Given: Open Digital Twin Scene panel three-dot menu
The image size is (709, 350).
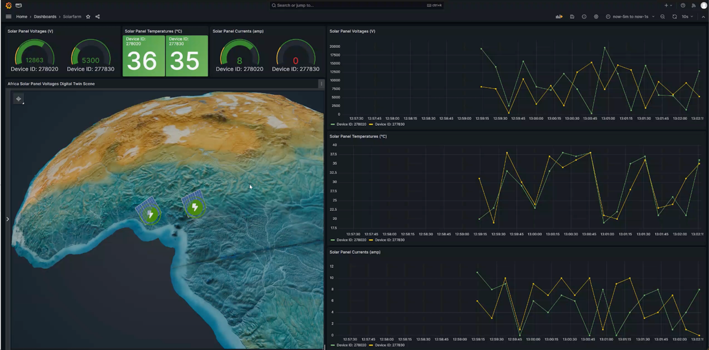Looking at the screenshot, I should [x=321, y=84].
